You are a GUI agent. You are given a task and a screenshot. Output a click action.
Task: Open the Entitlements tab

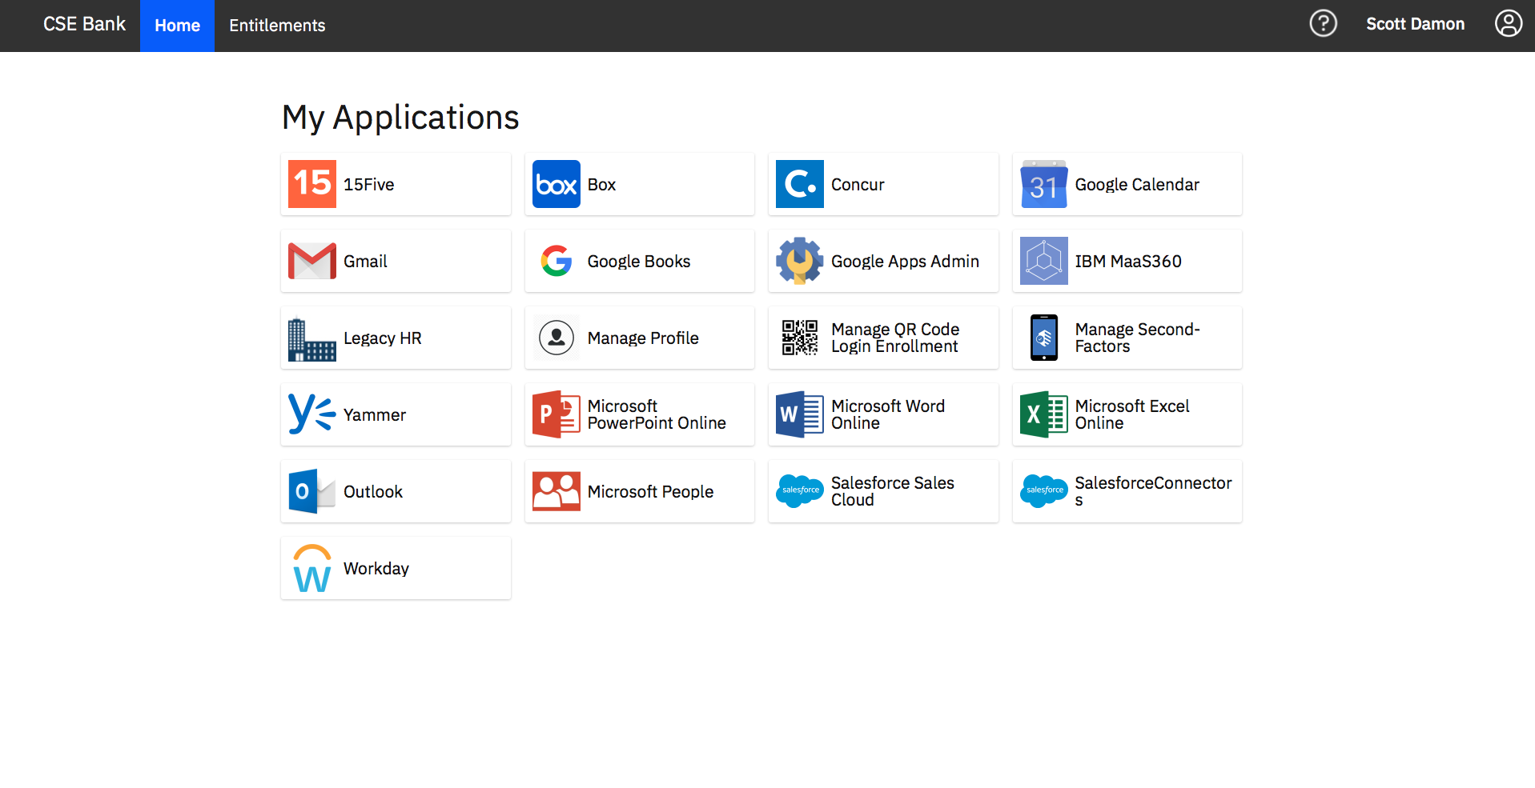tap(277, 26)
